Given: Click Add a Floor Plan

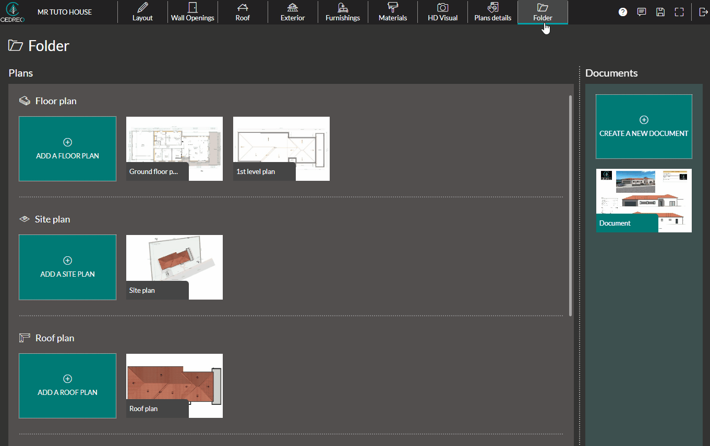Looking at the screenshot, I should 67,148.
